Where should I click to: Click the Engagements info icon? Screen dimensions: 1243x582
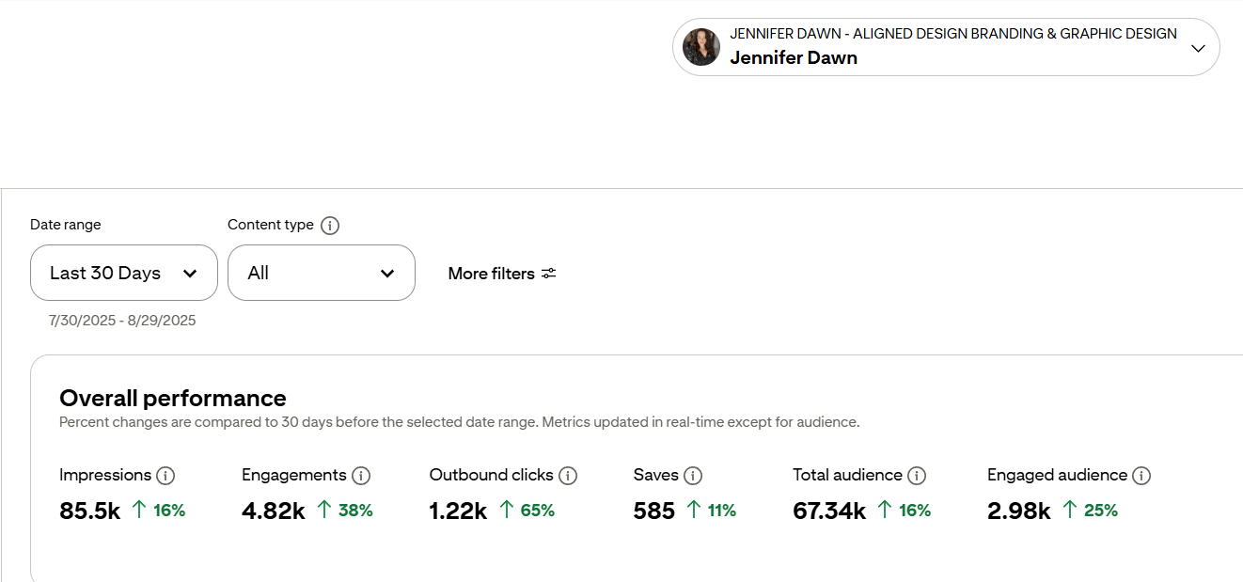[x=361, y=476]
